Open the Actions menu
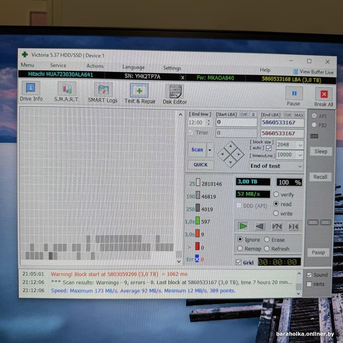The height and width of the screenshot is (343, 343). [95, 66]
